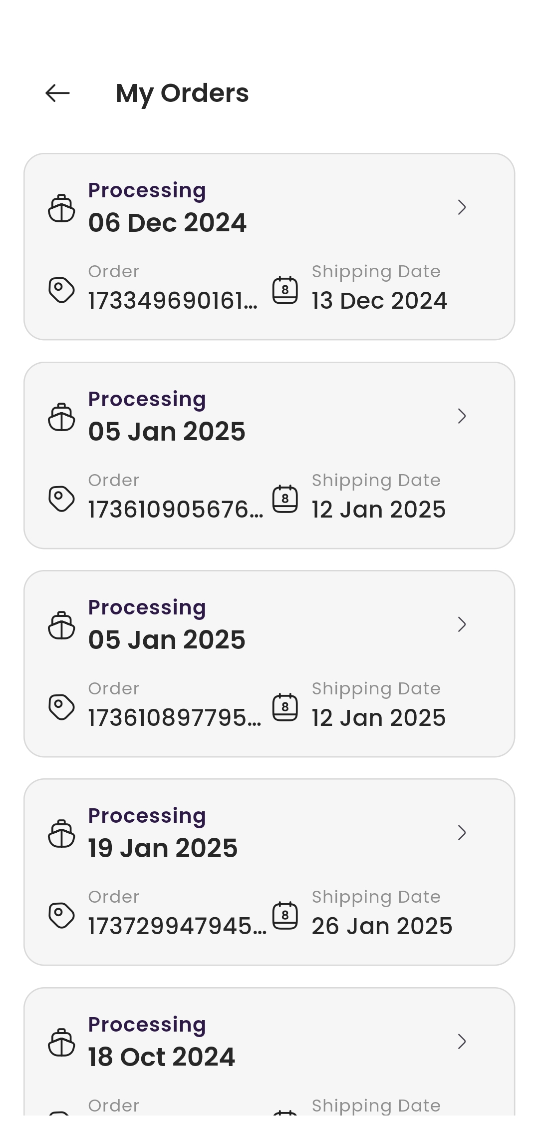The width and height of the screenshot is (539, 1139).
Task: Click tag icon beside order 173729947945
Action: pyautogui.click(x=61, y=915)
